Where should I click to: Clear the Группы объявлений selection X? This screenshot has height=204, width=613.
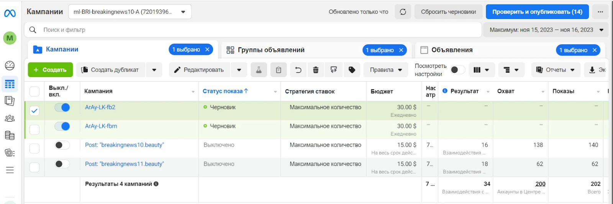401,50
